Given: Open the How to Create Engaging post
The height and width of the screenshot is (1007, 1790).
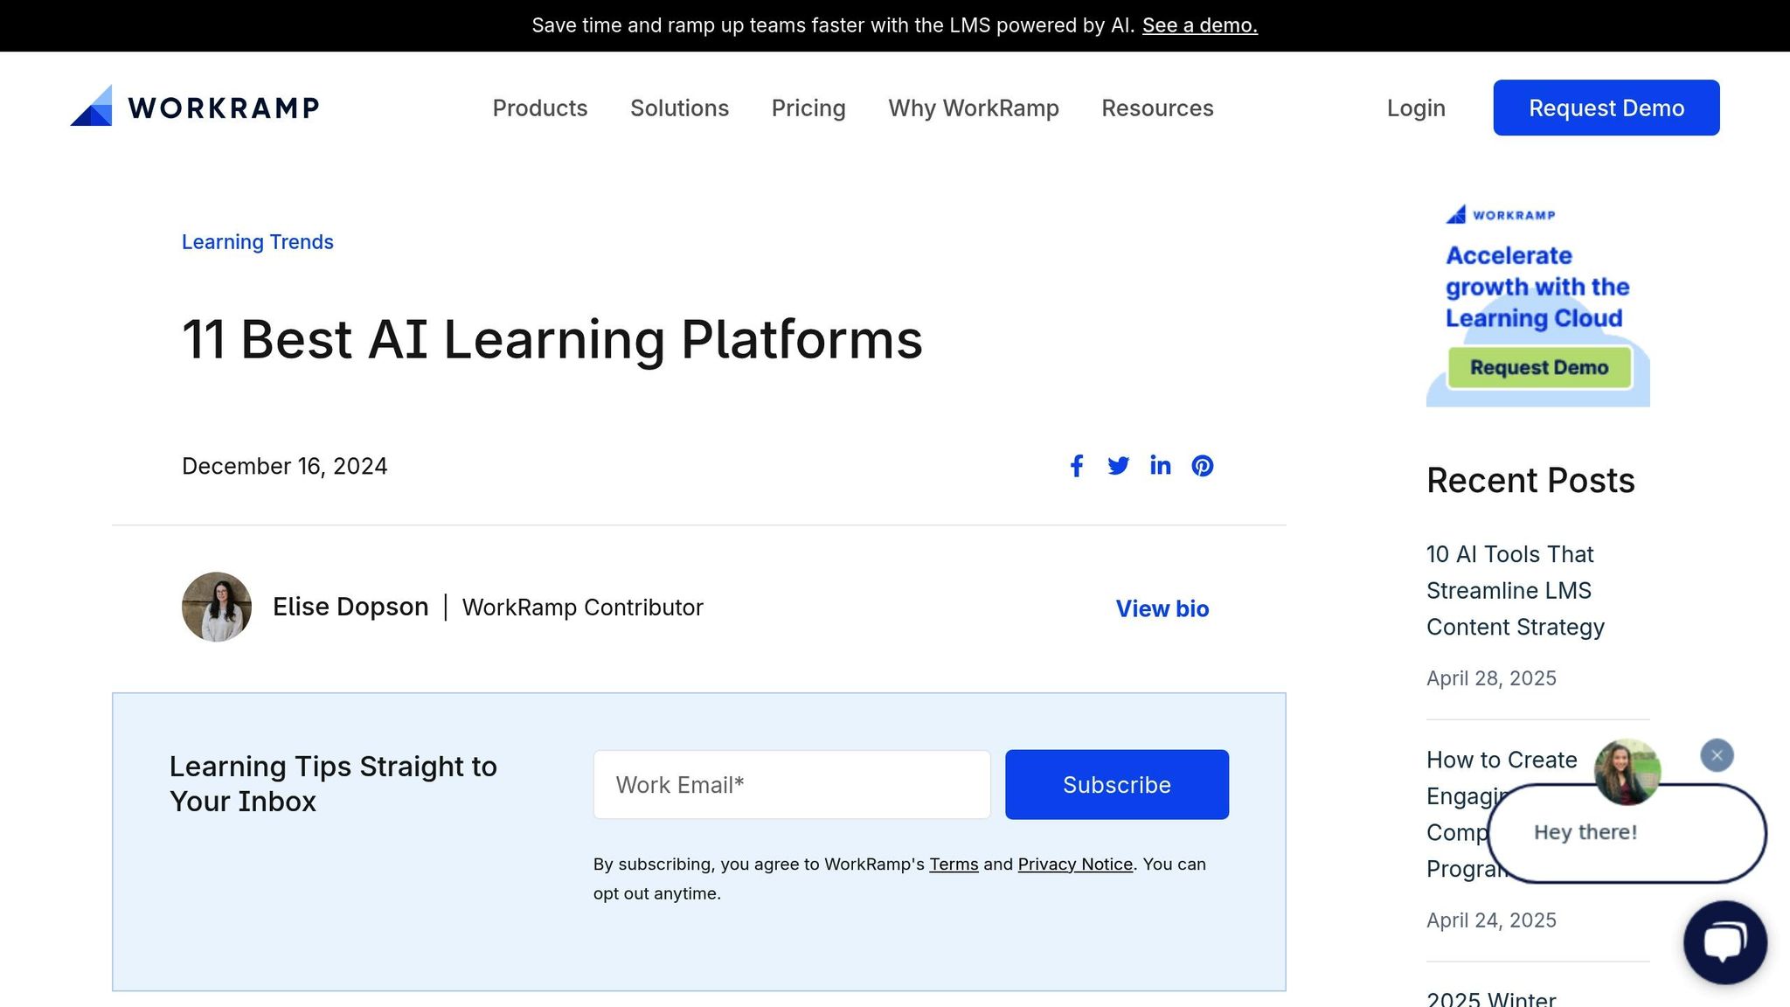Looking at the screenshot, I should coord(1502,760).
